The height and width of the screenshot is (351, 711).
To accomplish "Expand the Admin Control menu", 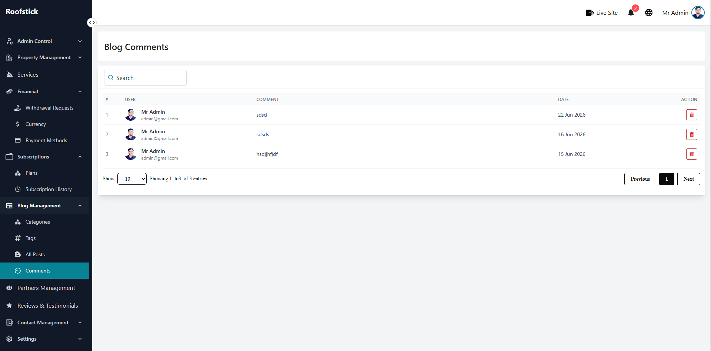I will click(x=44, y=41).
